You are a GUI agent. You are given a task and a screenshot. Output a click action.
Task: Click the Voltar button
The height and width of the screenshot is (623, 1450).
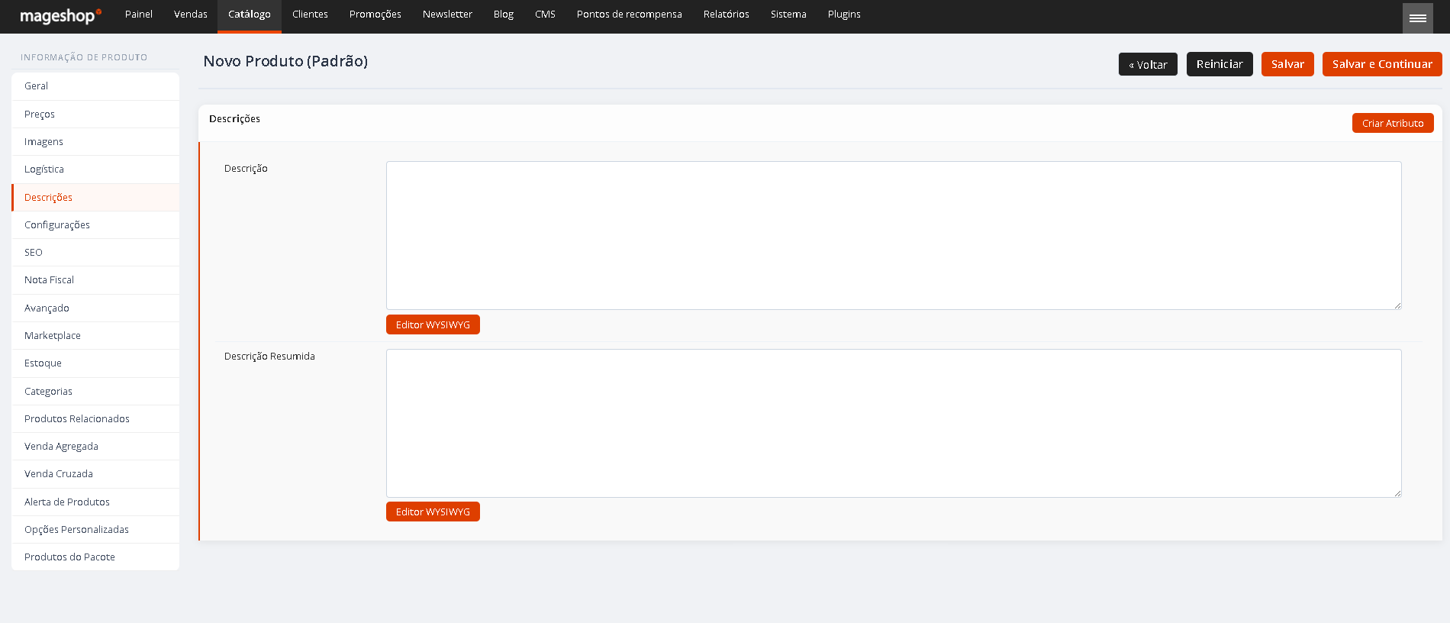click(x=1148, y=64)
